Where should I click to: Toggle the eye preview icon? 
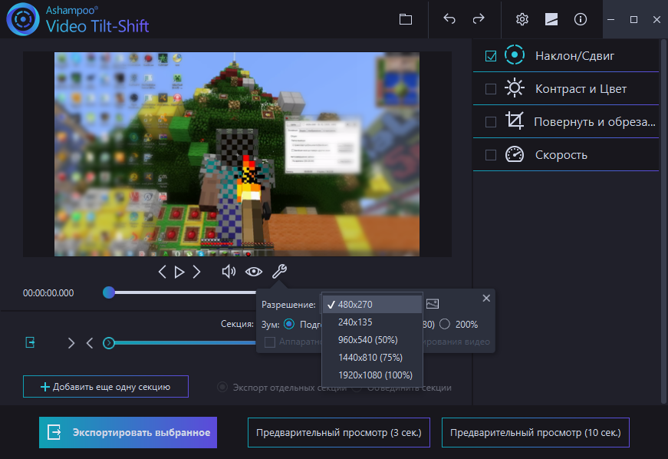click(x=254, y=272)
